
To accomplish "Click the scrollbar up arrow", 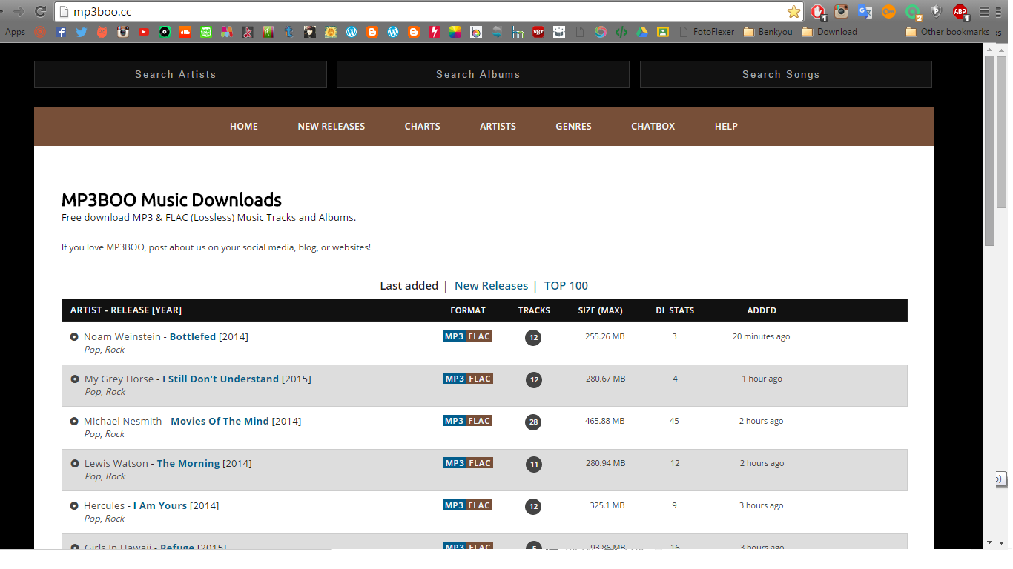I will click(x=989, y=49).
